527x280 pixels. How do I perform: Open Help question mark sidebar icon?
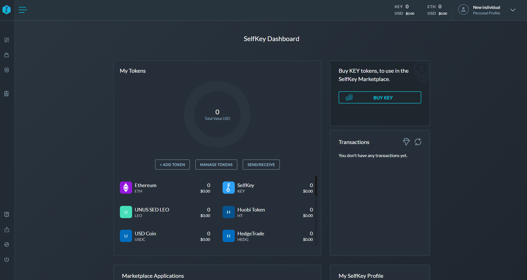7,215
